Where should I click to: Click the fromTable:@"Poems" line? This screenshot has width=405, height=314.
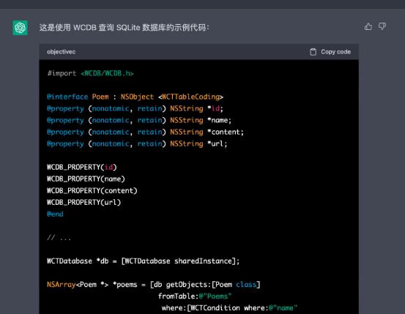click(x=195, y=296)
